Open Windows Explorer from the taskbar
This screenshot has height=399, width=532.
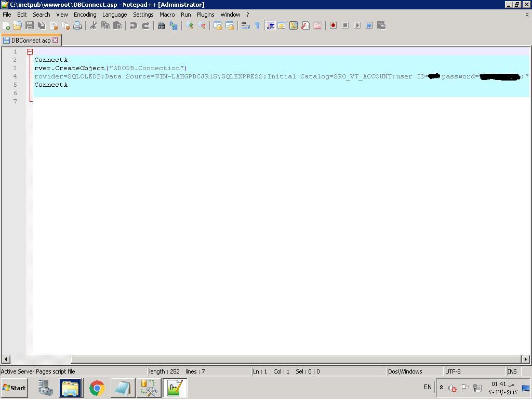tap(71, 388)
